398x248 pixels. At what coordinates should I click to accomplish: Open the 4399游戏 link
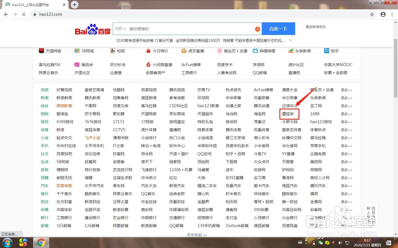[65, 122]
